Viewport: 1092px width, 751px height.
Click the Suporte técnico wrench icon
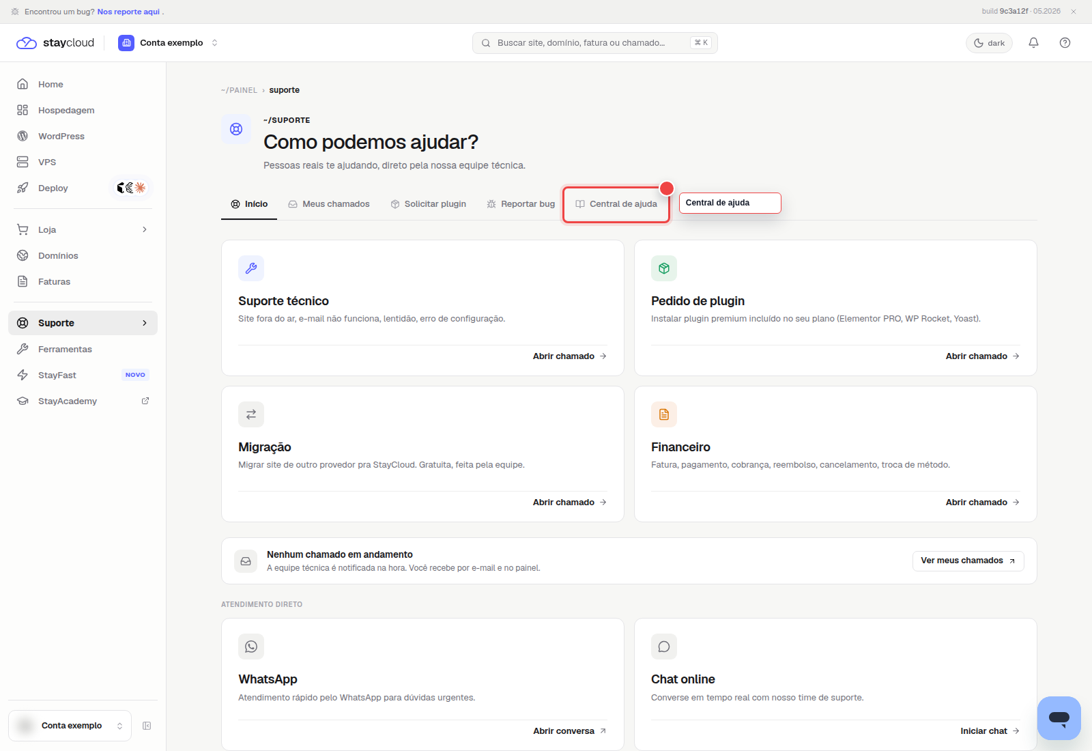click(x=251, y=268)
